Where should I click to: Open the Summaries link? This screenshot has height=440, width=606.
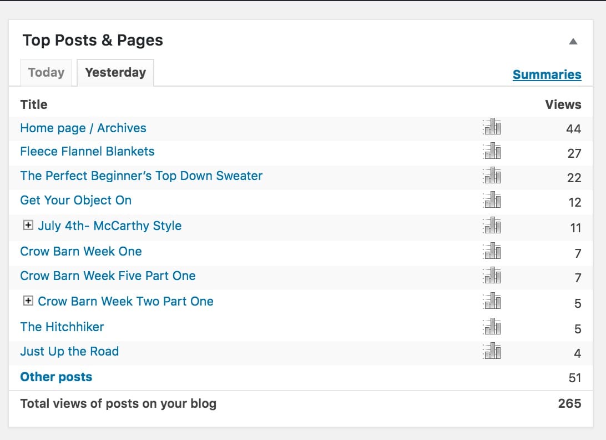click(x=547, y=75)
